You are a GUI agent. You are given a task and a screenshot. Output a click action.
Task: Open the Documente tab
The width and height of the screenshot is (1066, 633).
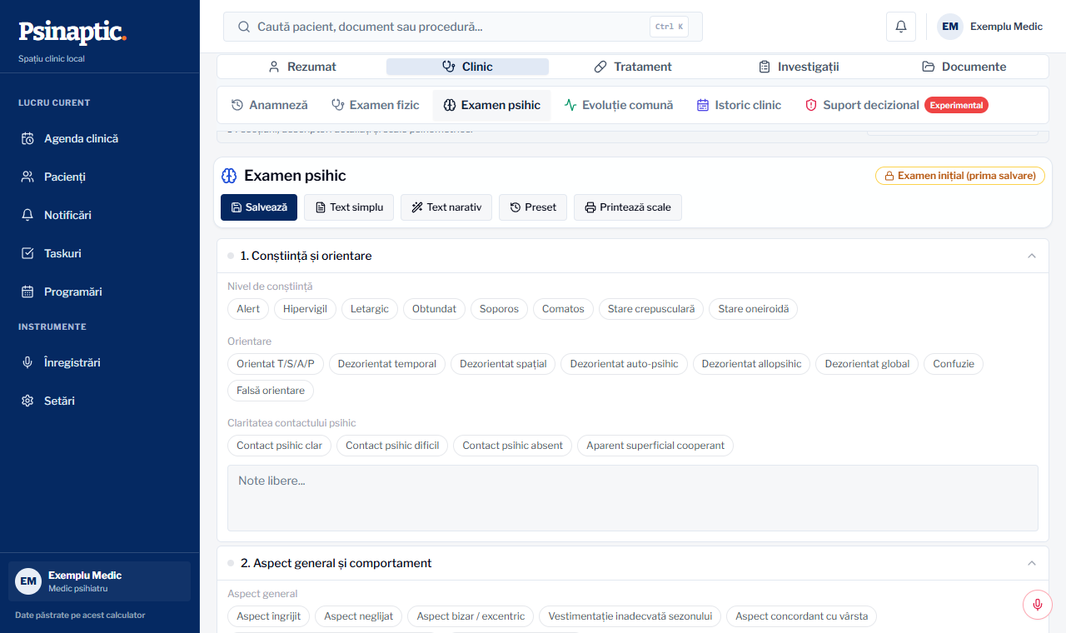point(964,67)
